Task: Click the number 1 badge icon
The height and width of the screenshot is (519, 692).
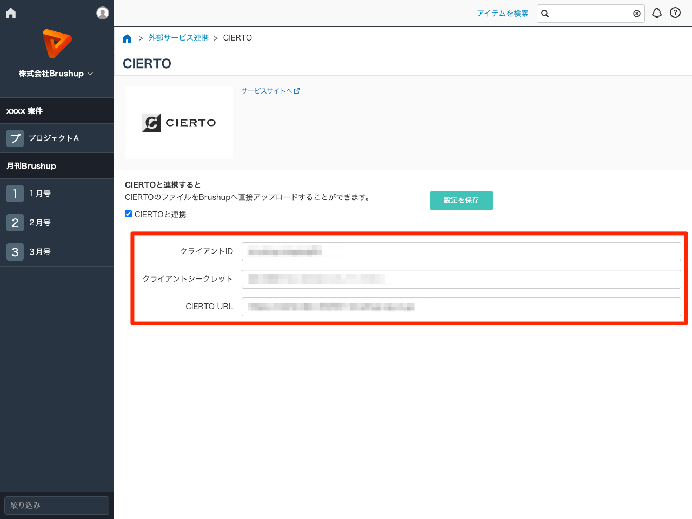Action: [15, 194]
